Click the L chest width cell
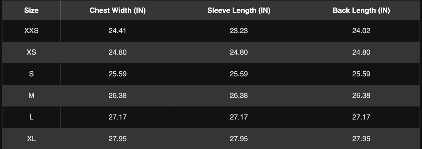 (x=117, y=117)
